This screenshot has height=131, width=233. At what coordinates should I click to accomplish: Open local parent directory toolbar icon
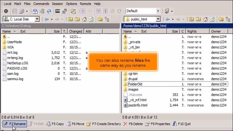pos(70,19)
